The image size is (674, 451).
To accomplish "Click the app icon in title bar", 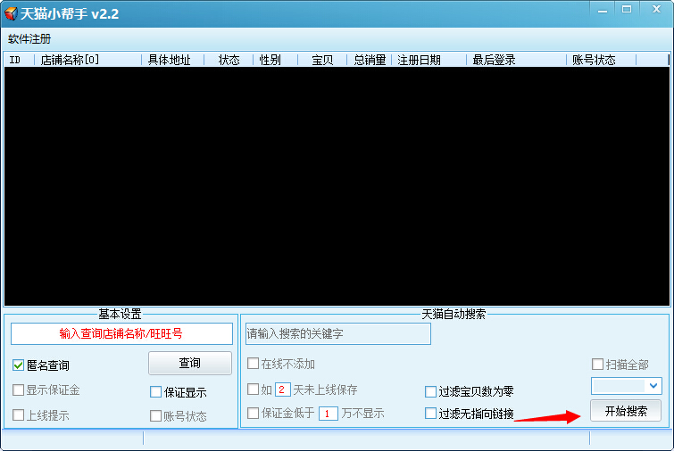I will [x=11, y=13].
